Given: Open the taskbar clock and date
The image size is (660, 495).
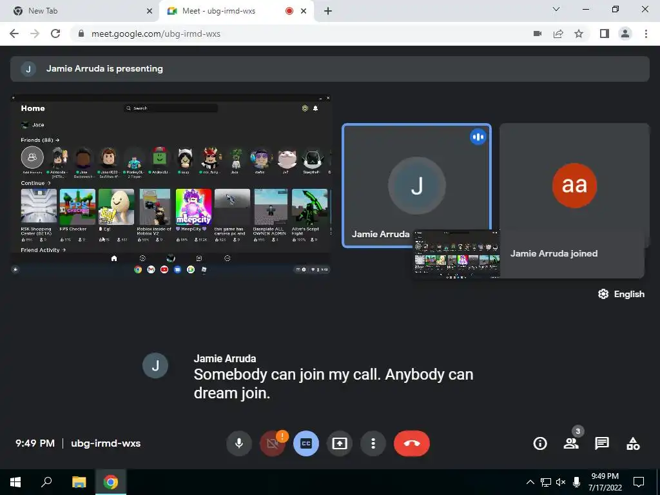Looking at the screenshot, I should pyautogui.click(x=605, y=482).
